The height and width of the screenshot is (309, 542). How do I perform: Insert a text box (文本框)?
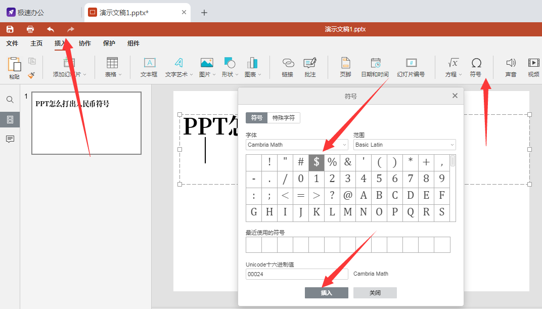149,67
